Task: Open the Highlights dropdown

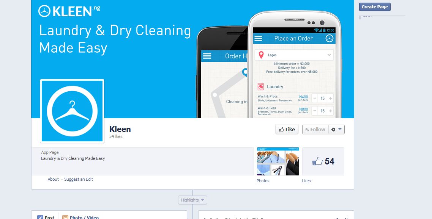Action: [192, 200]
